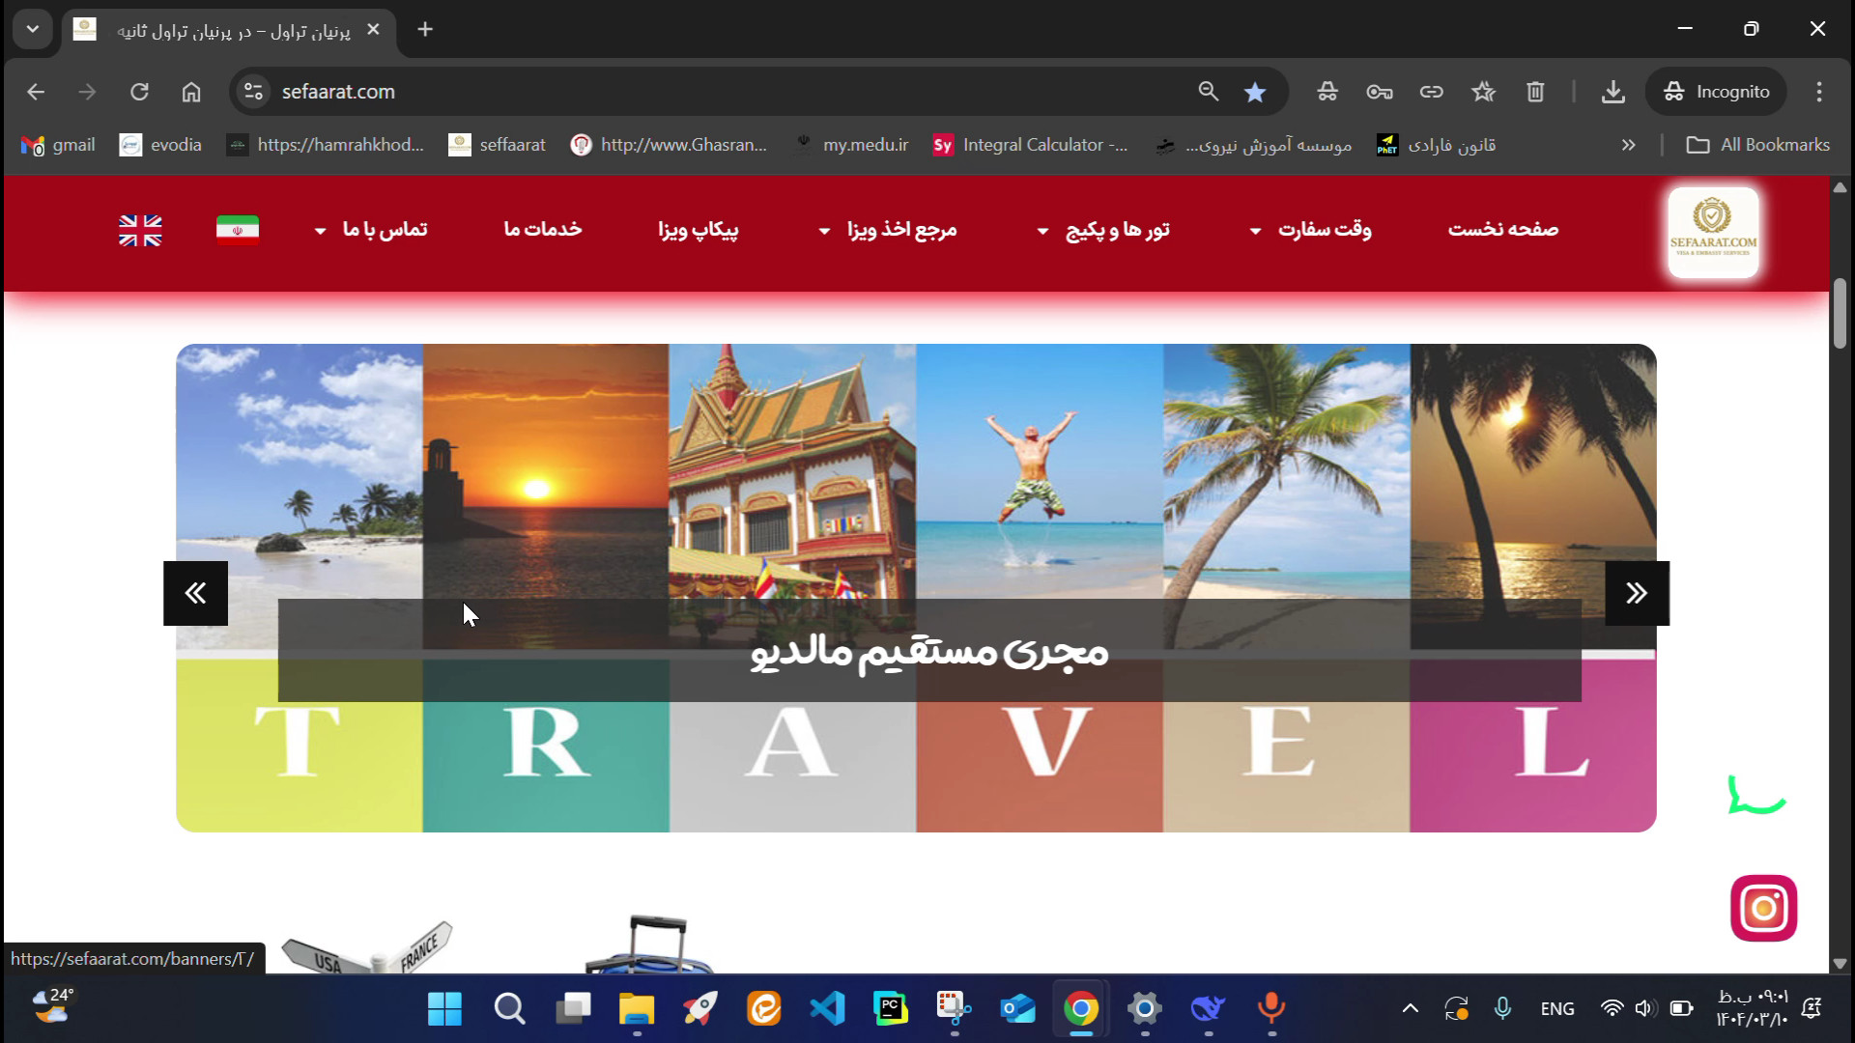Image resolution: width=1855 pixels, height=1043 pixels.
Task: Click the SEFAARAT.COM logo
Action: coord(1713,233)
